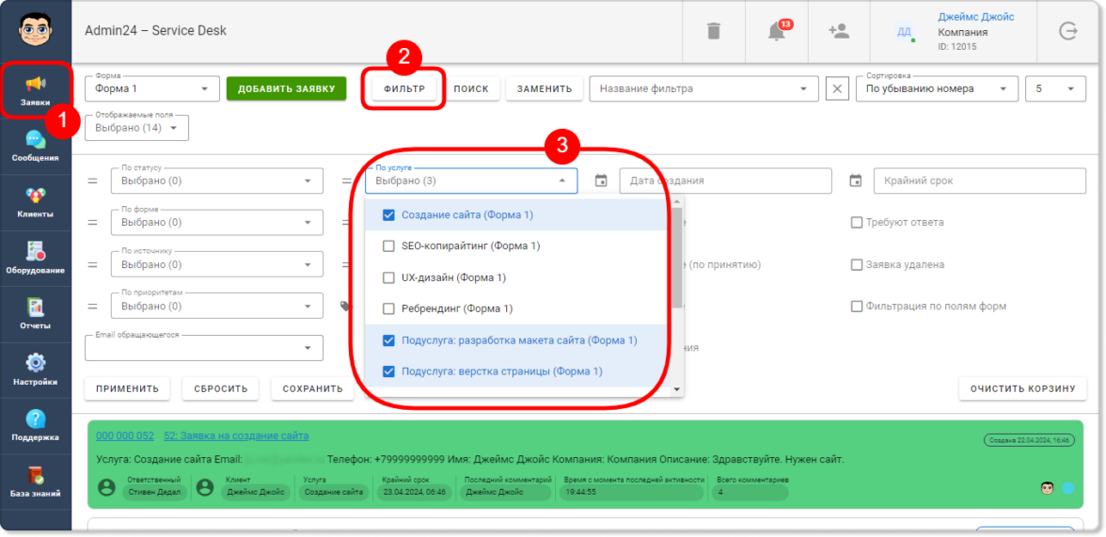Screen dimensions: 1106x537
Task: Open the trash bin icon in header
Action: click(714, 31)
